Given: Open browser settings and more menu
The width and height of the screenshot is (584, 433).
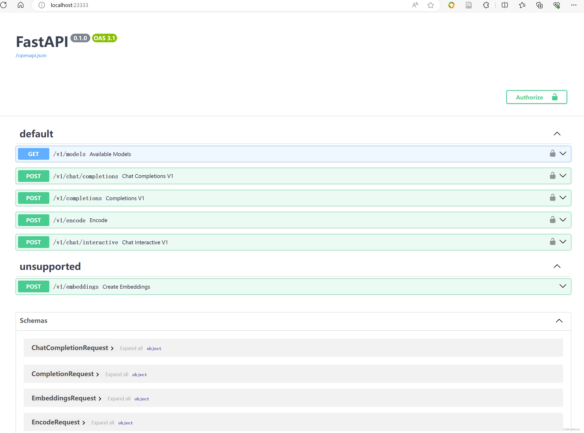Looking at the screenshot, I should point(574,5).
